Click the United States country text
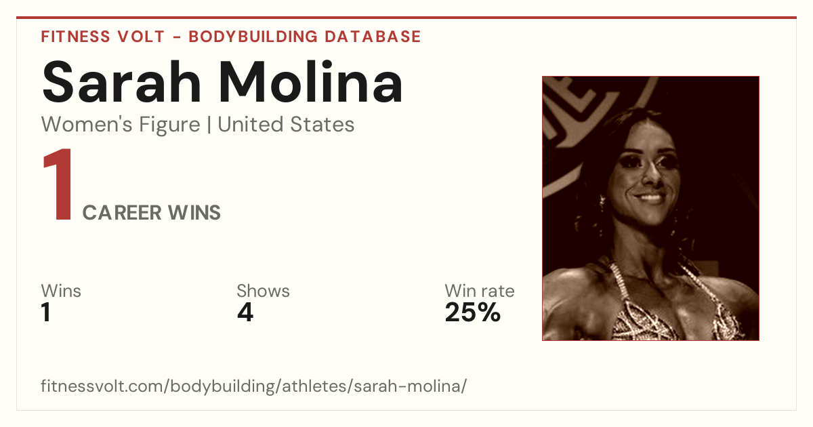 [x=286, y=125]
